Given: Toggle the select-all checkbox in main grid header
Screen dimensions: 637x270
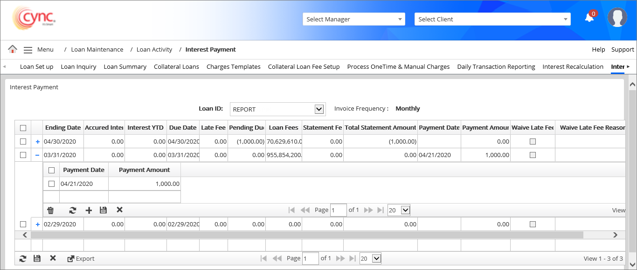Looking at the screenshot, I should (23, 128).
